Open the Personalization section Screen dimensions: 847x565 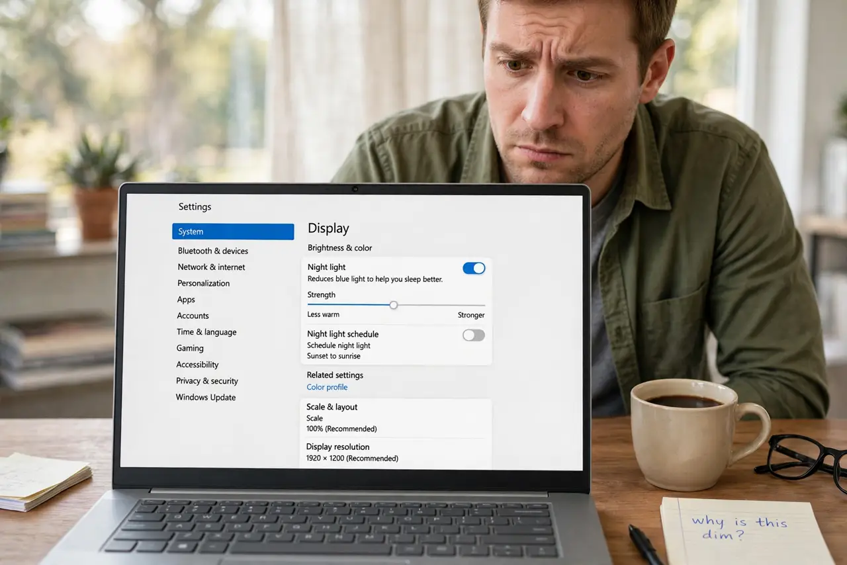click(204, 283)
